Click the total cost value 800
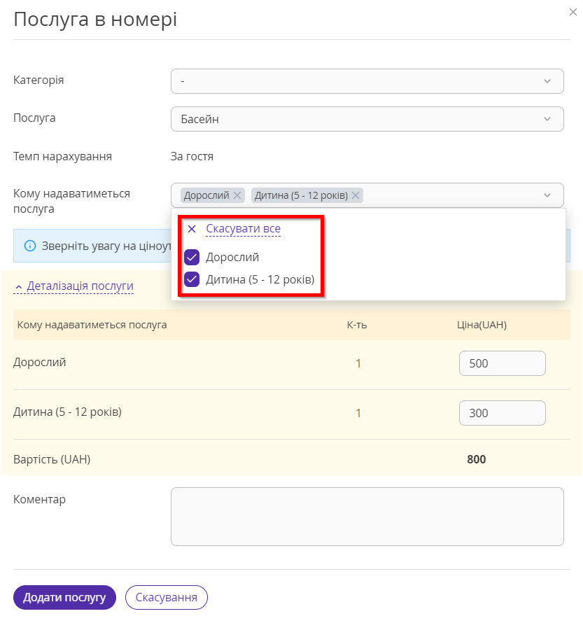Viewport: 583px width, 623px height. (x=476, y=459)
